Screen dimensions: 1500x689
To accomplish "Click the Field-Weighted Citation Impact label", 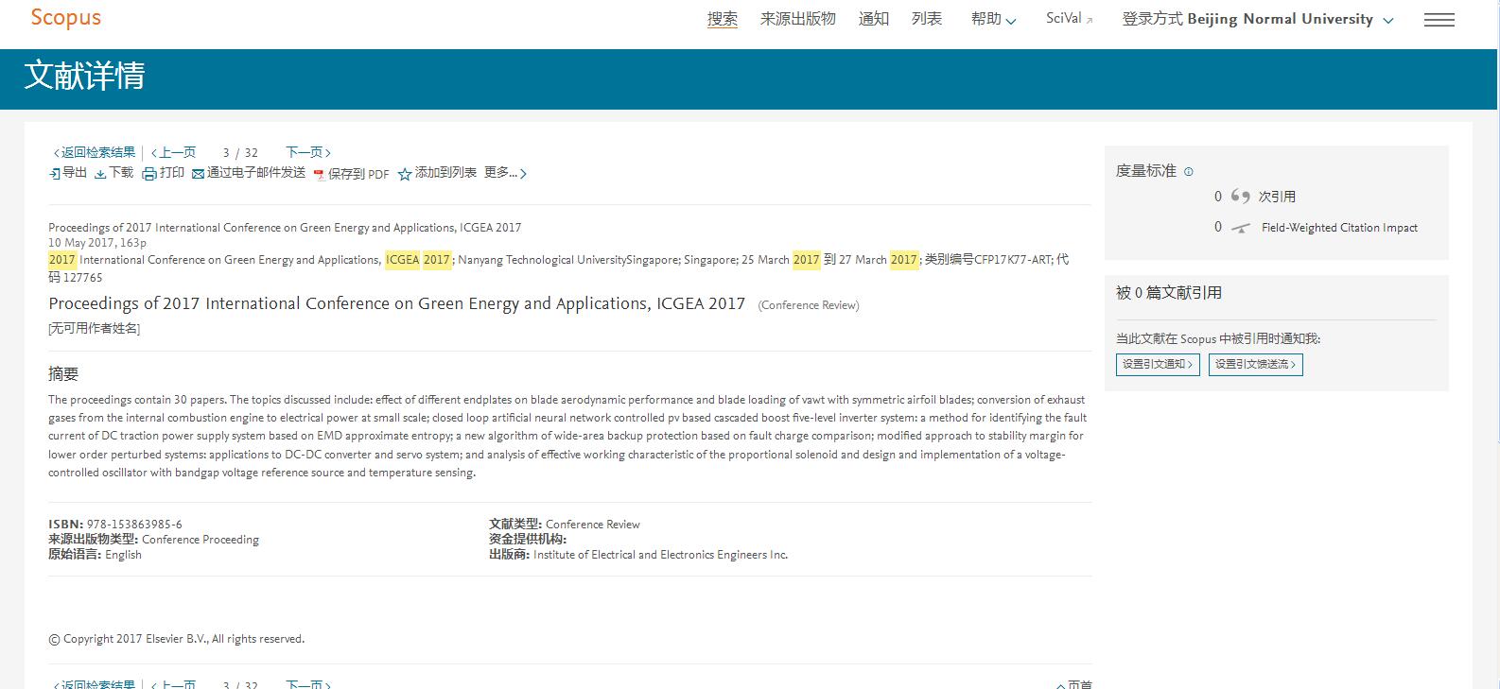I will (1339, 228).
